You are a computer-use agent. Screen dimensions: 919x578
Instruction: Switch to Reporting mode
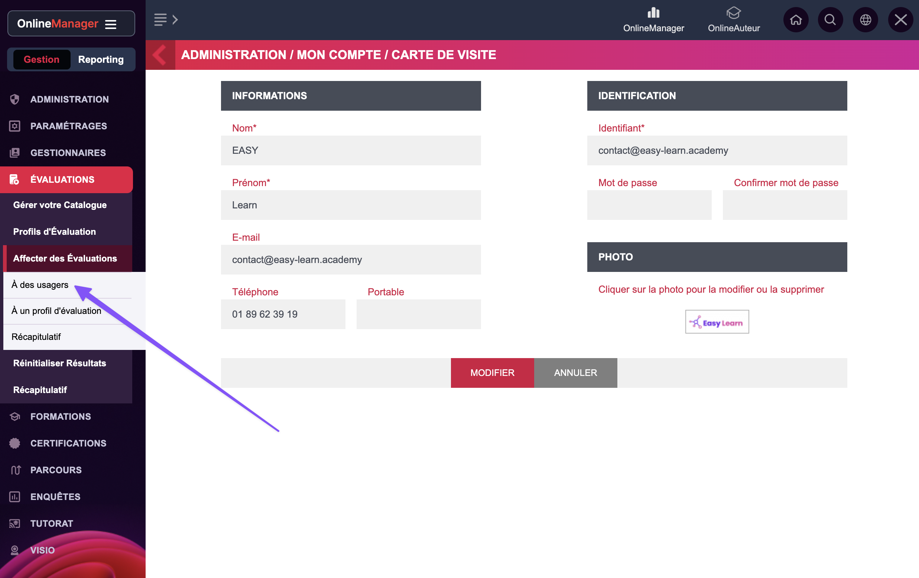tap(101, 59)
